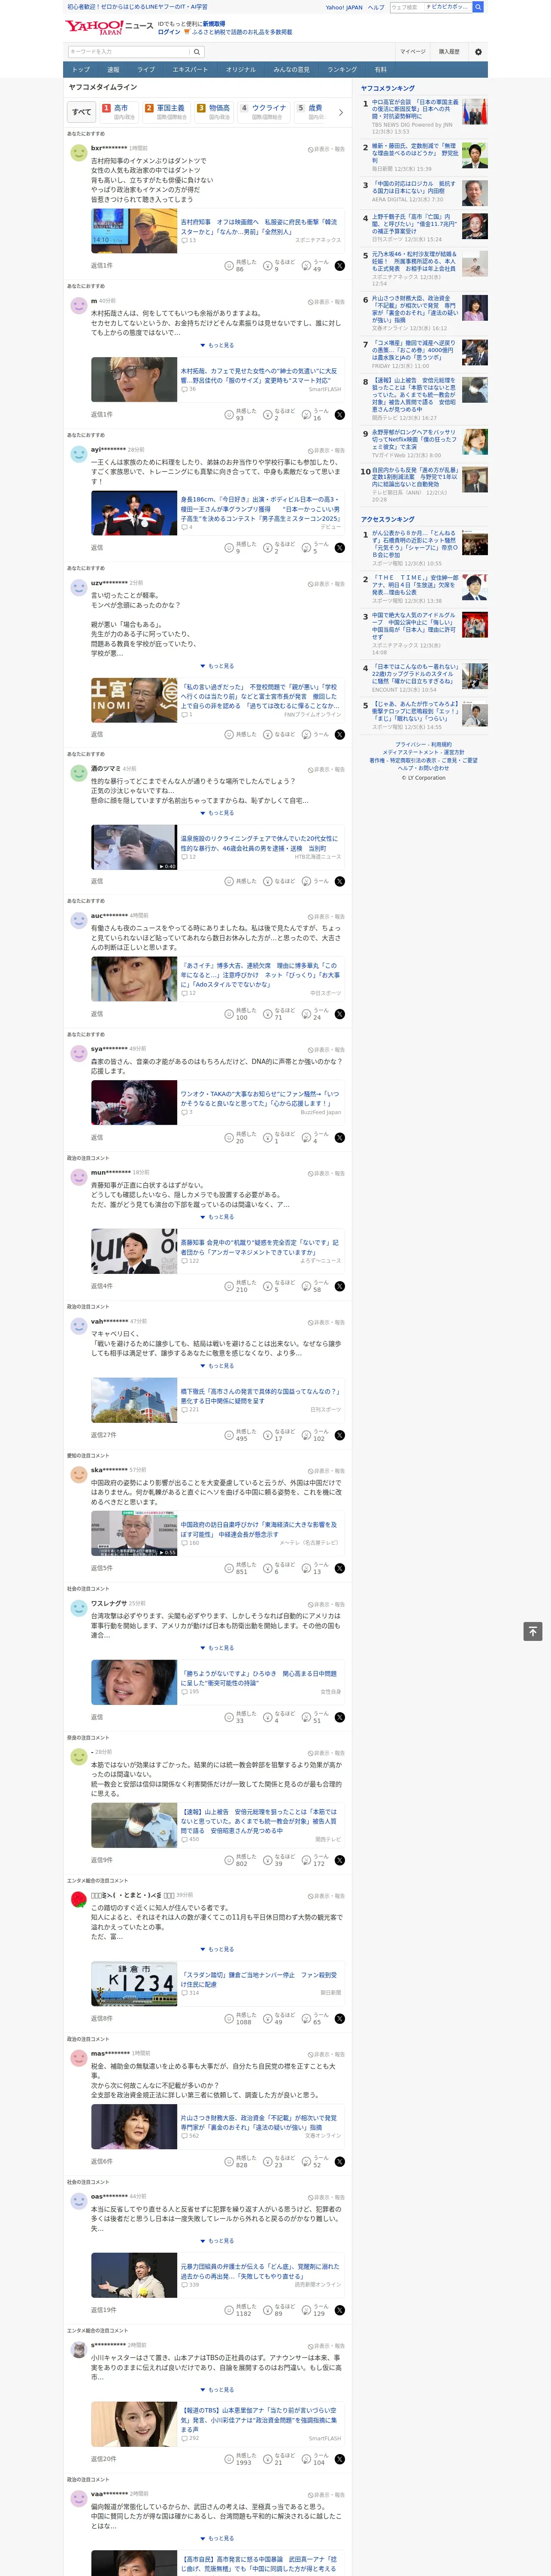Open access ranking item 1 about がん公表
This screenshot has height=2576, width=551.
(x=415, y=544)
